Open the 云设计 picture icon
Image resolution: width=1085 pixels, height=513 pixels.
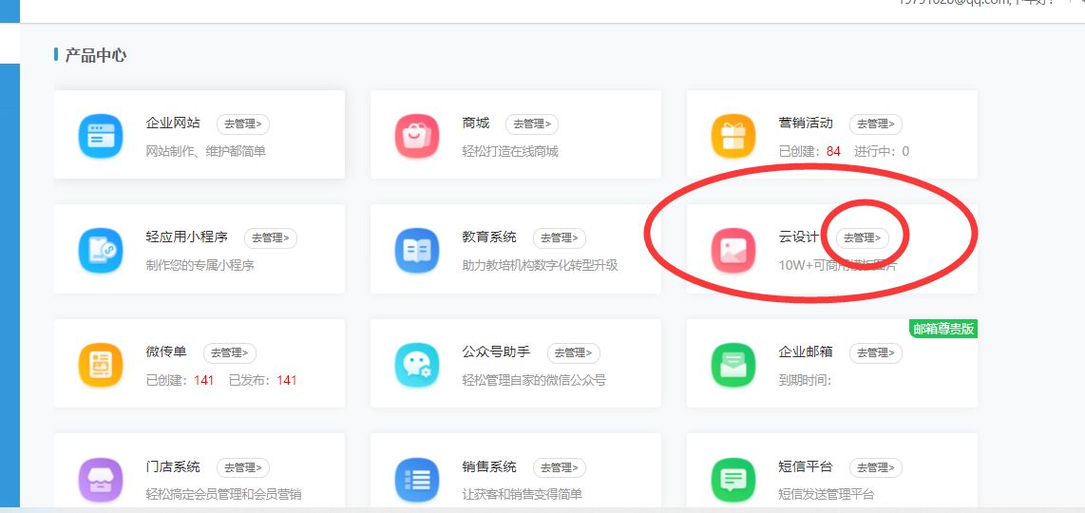point(733,250)
